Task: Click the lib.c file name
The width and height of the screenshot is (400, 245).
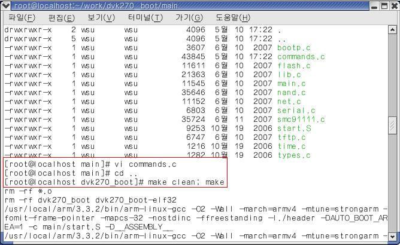Action: click(289, 75)
